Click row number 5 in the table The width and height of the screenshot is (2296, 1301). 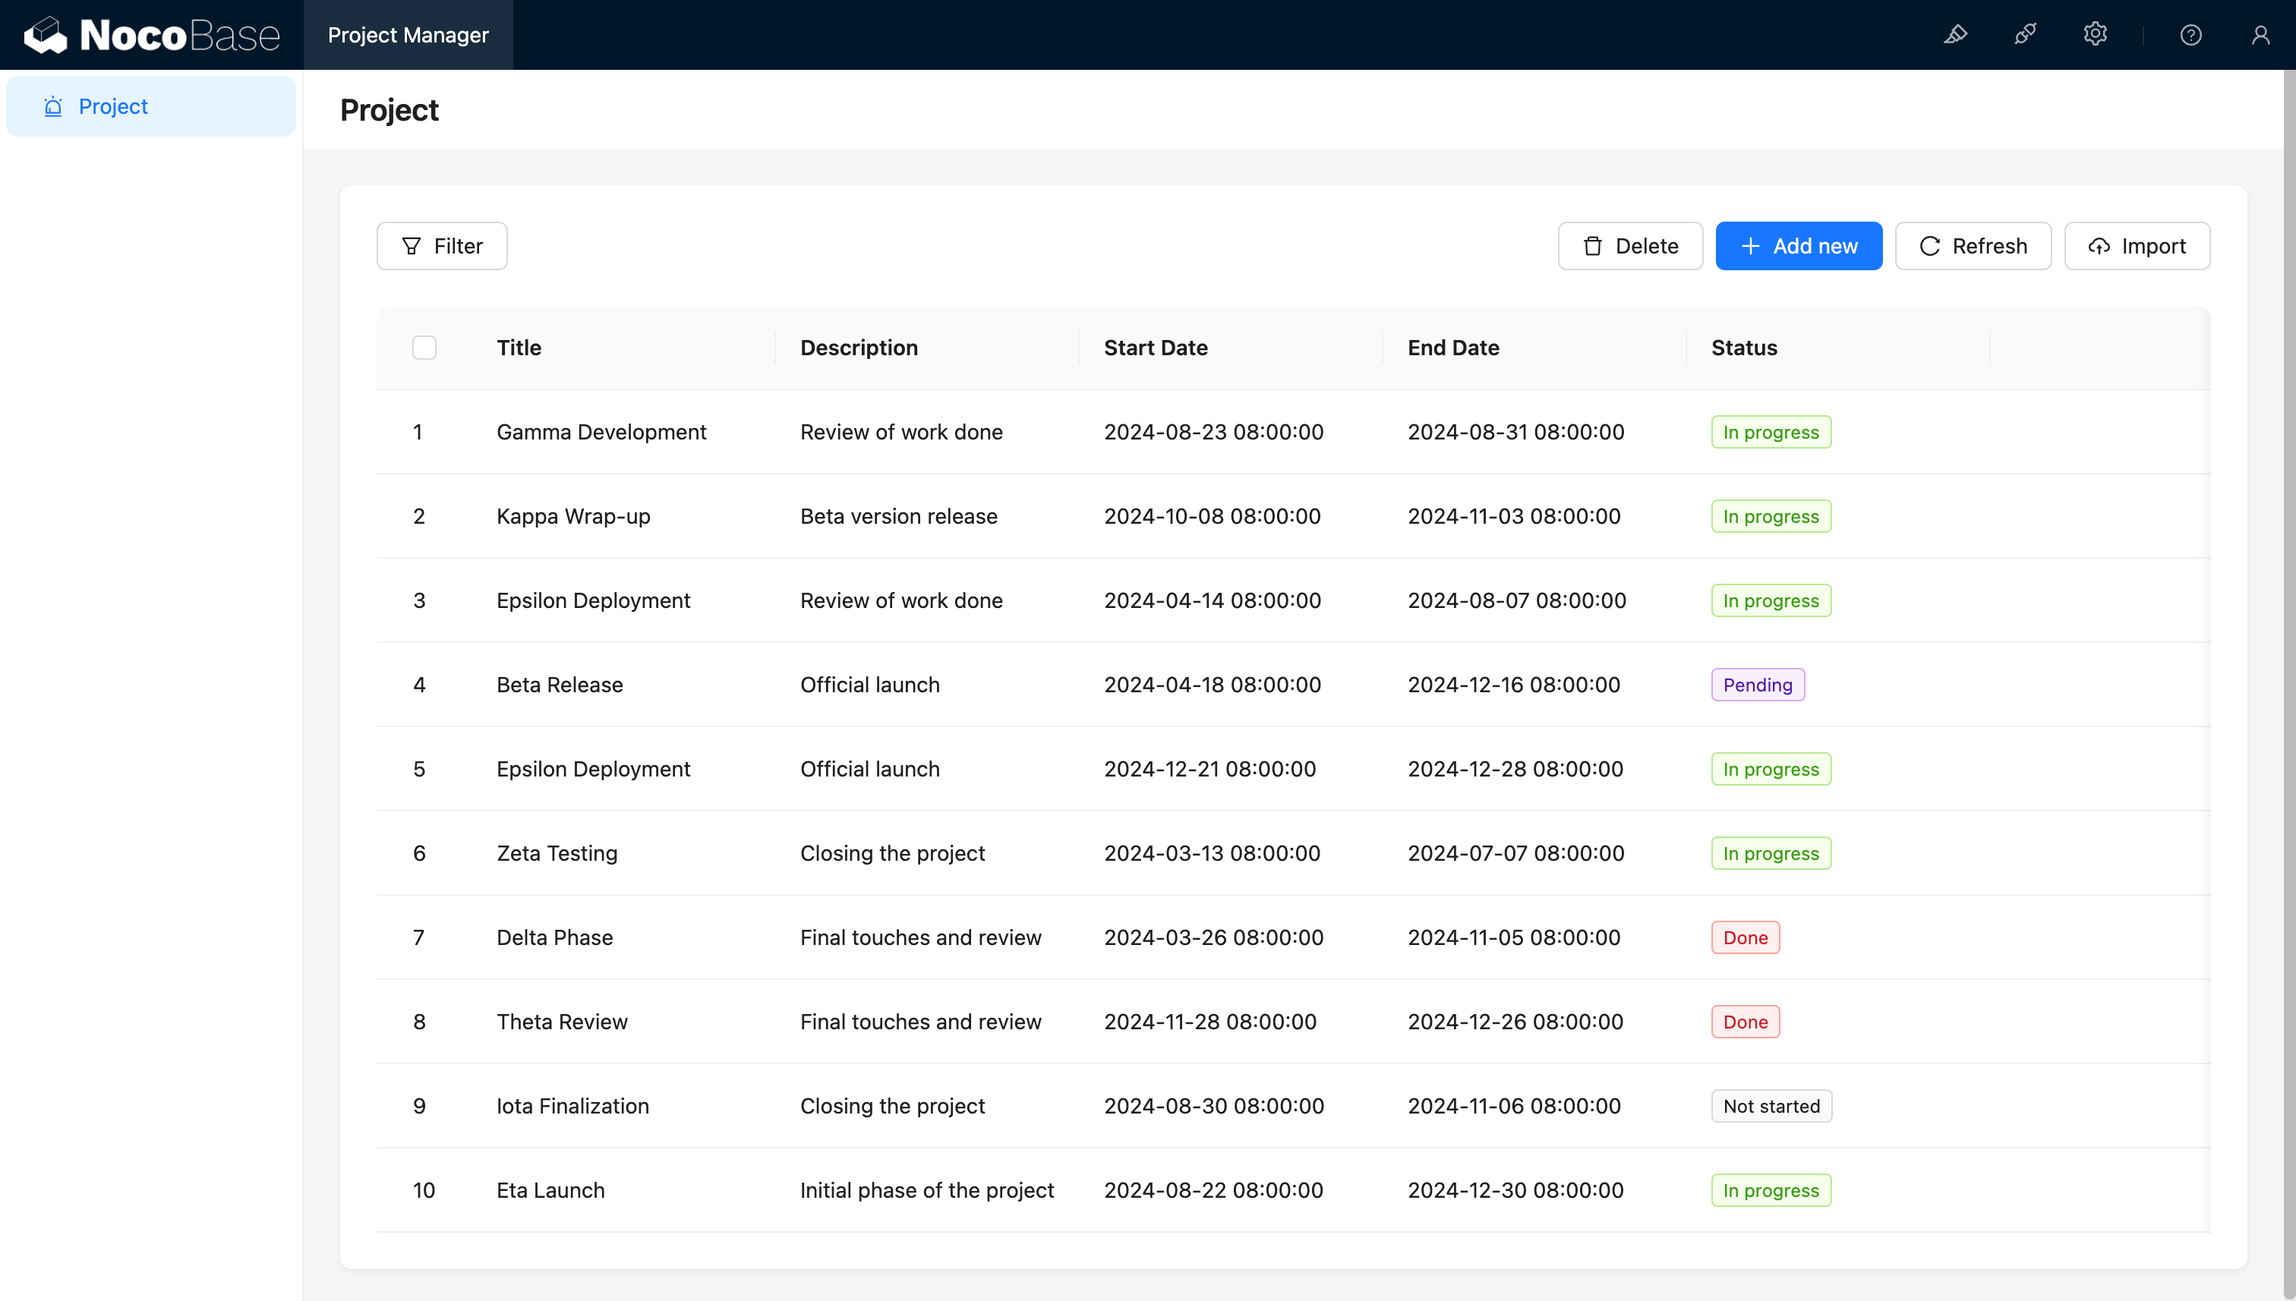419,768
